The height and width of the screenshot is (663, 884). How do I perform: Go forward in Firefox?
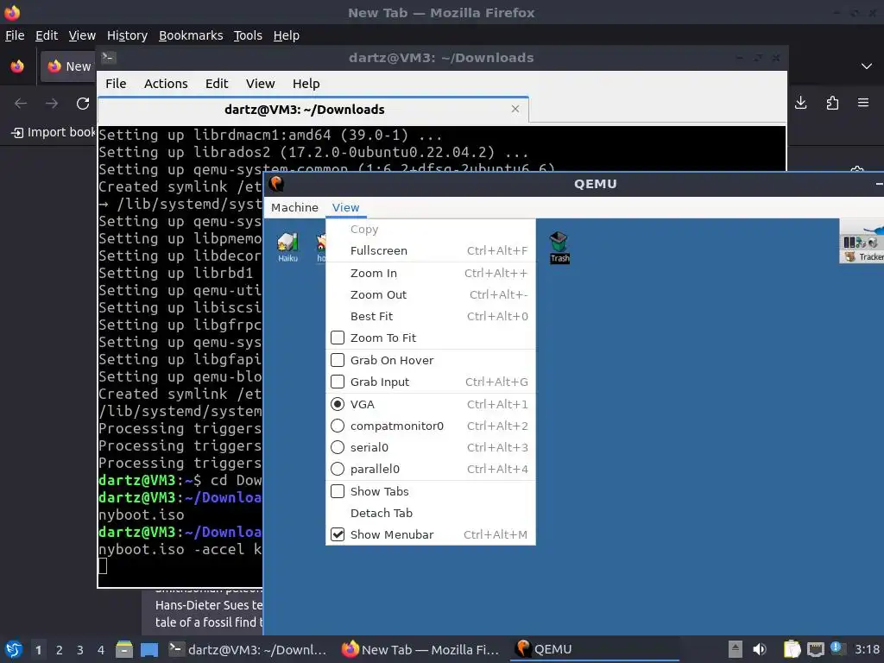52,104
